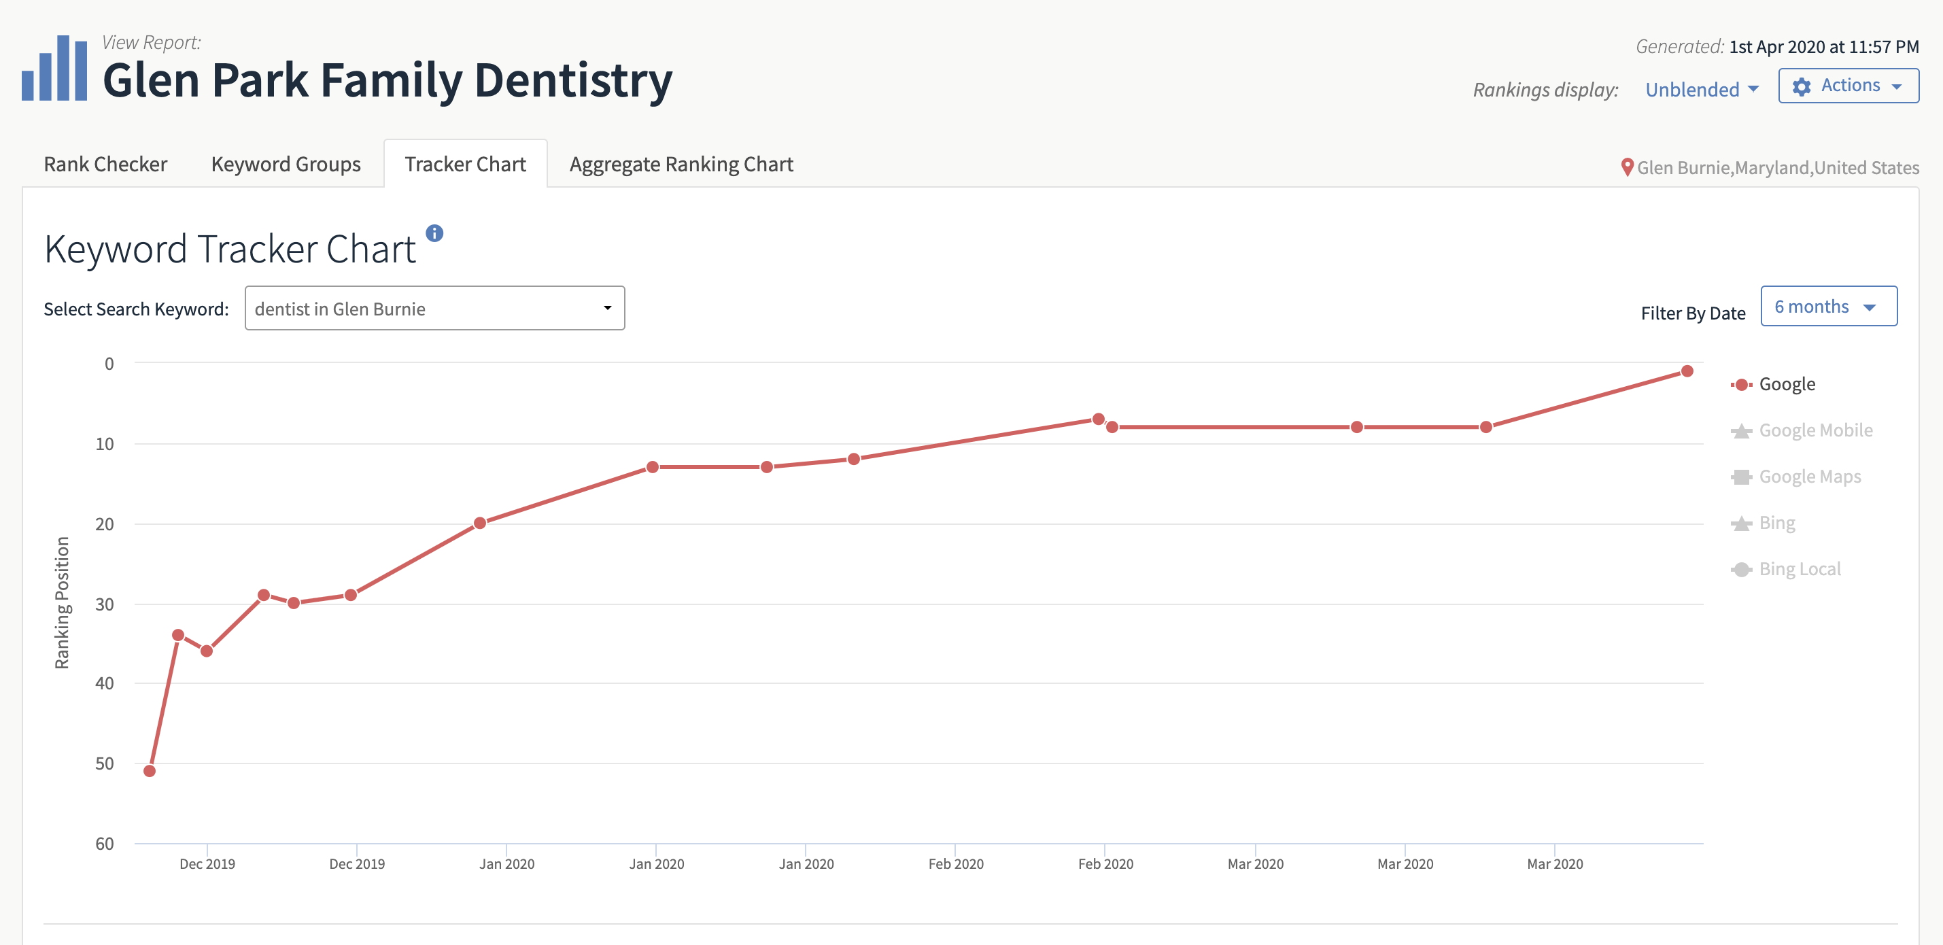Show the Google Maps series
Screen dimensions: 1943x945
(1810, 477)
